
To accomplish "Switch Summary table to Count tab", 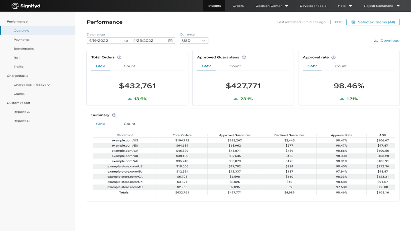I will [x=129, y=124].
